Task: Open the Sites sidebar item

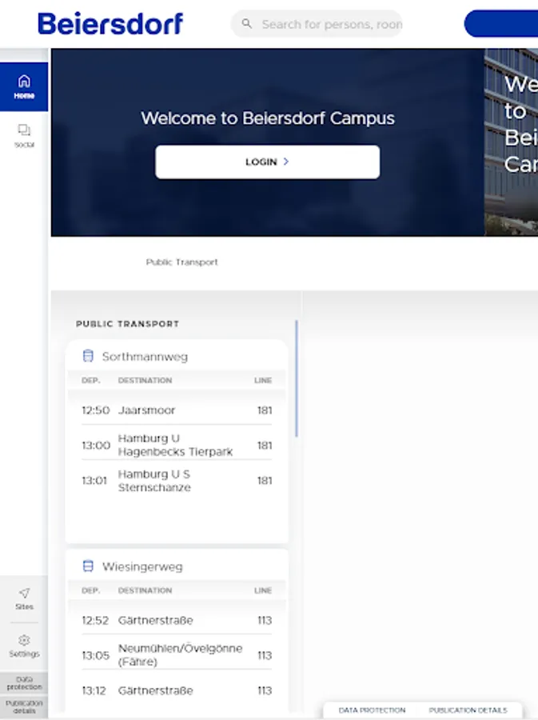Action: point(24,598)
